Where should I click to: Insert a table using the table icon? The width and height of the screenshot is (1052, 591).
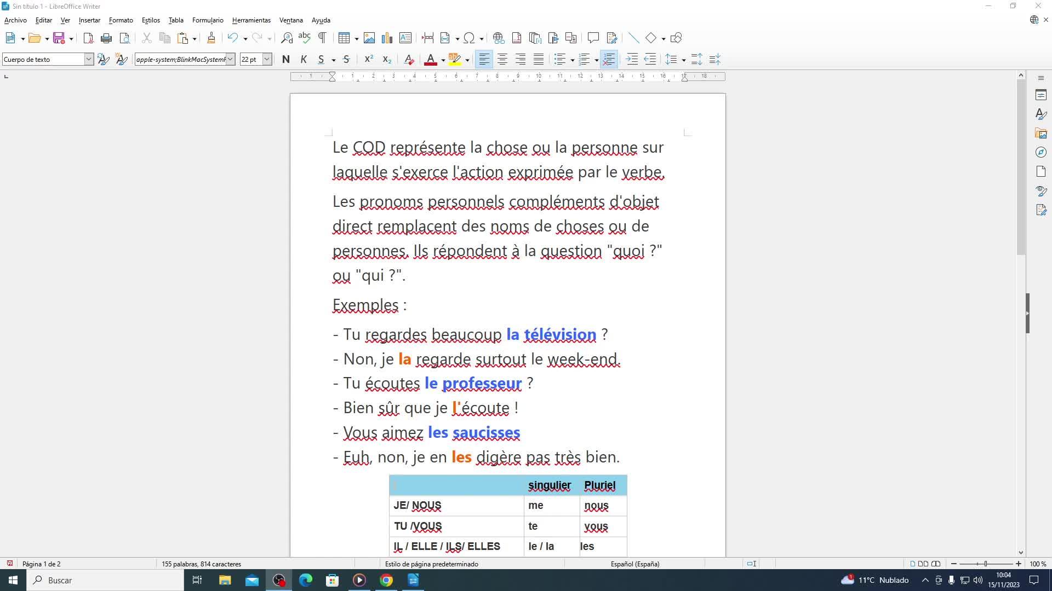click(x=344, y=38)
